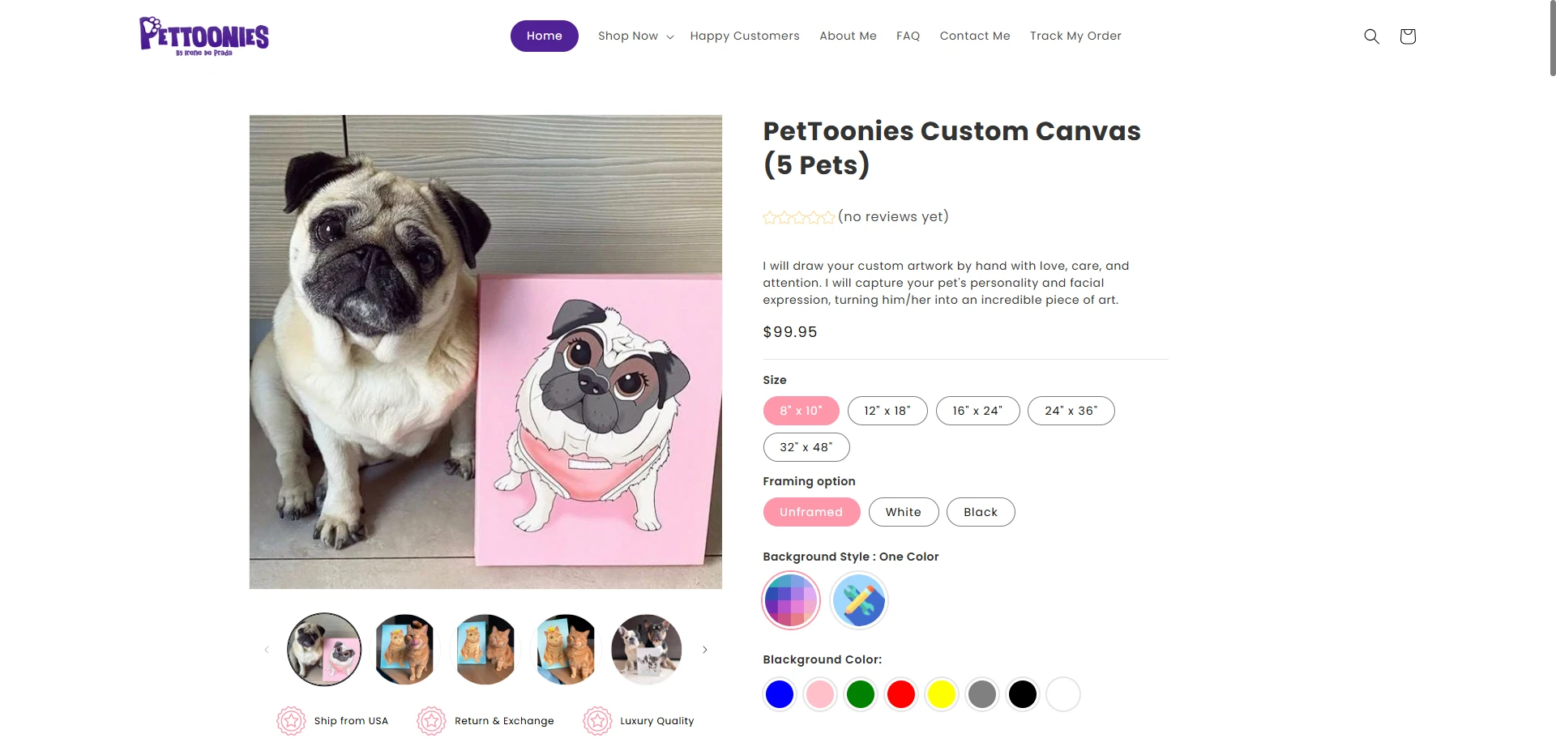This screenshot has height=738, width=1556.
Task: Click the Return & Exchange badge icon
Action: [432, 720]
